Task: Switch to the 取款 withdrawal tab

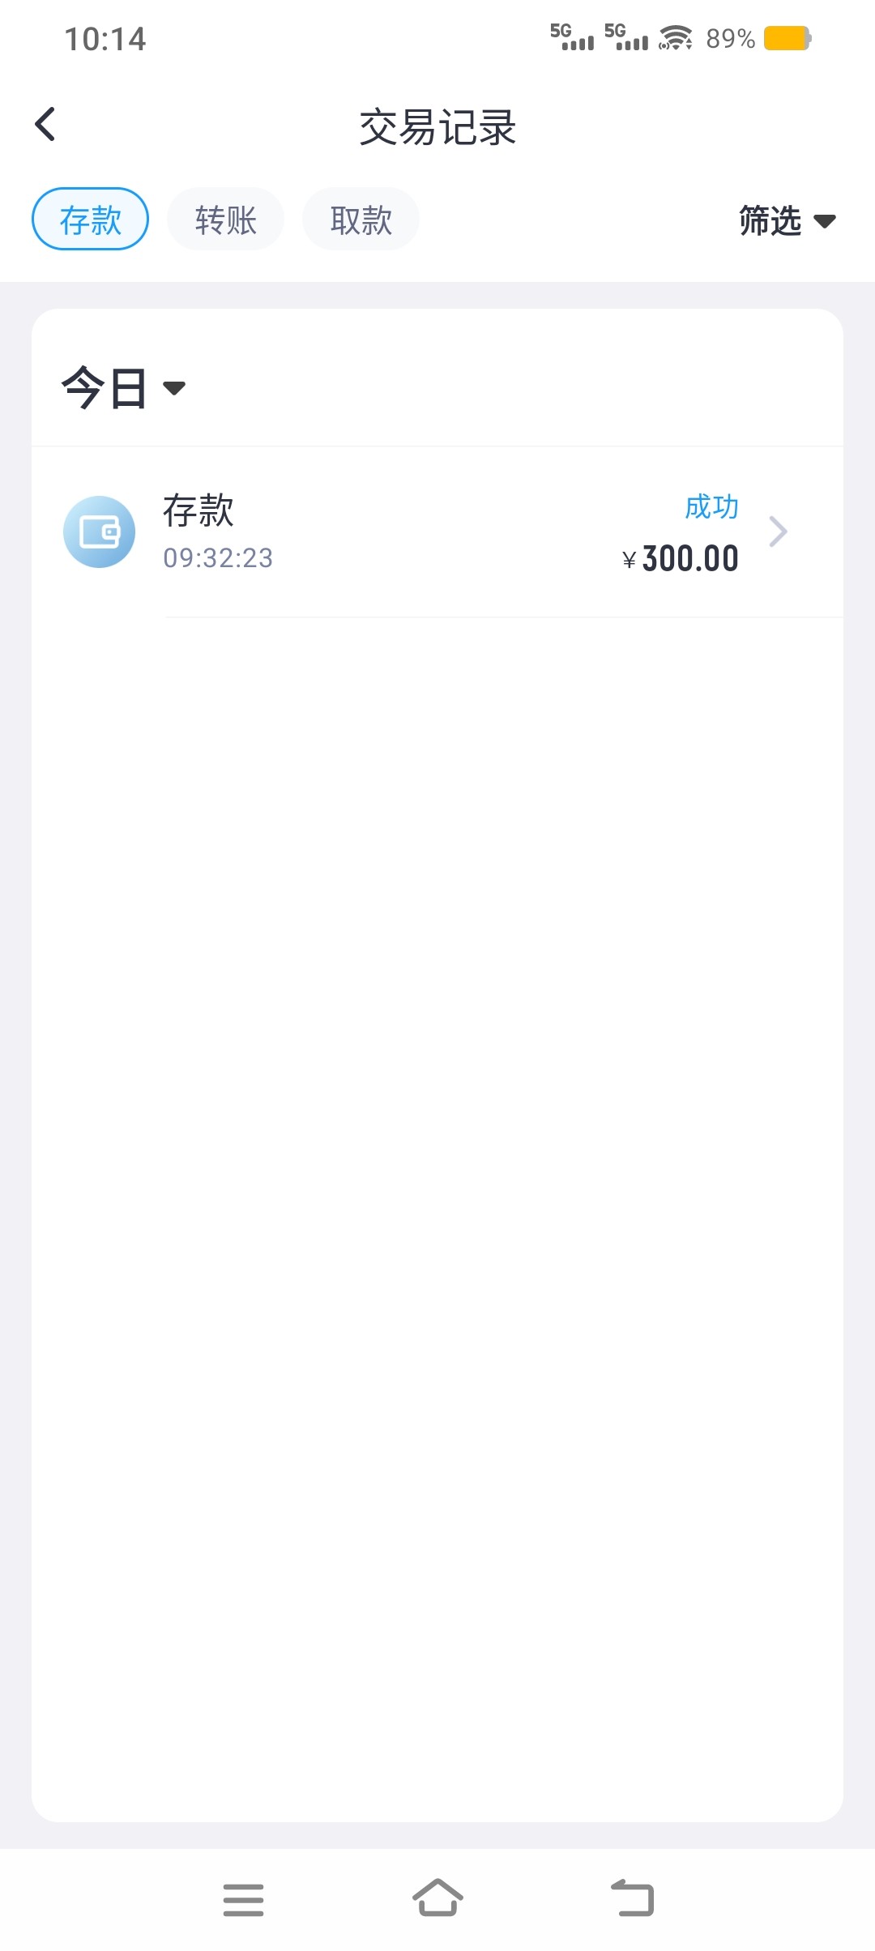Action: click(x=361, y=220)
